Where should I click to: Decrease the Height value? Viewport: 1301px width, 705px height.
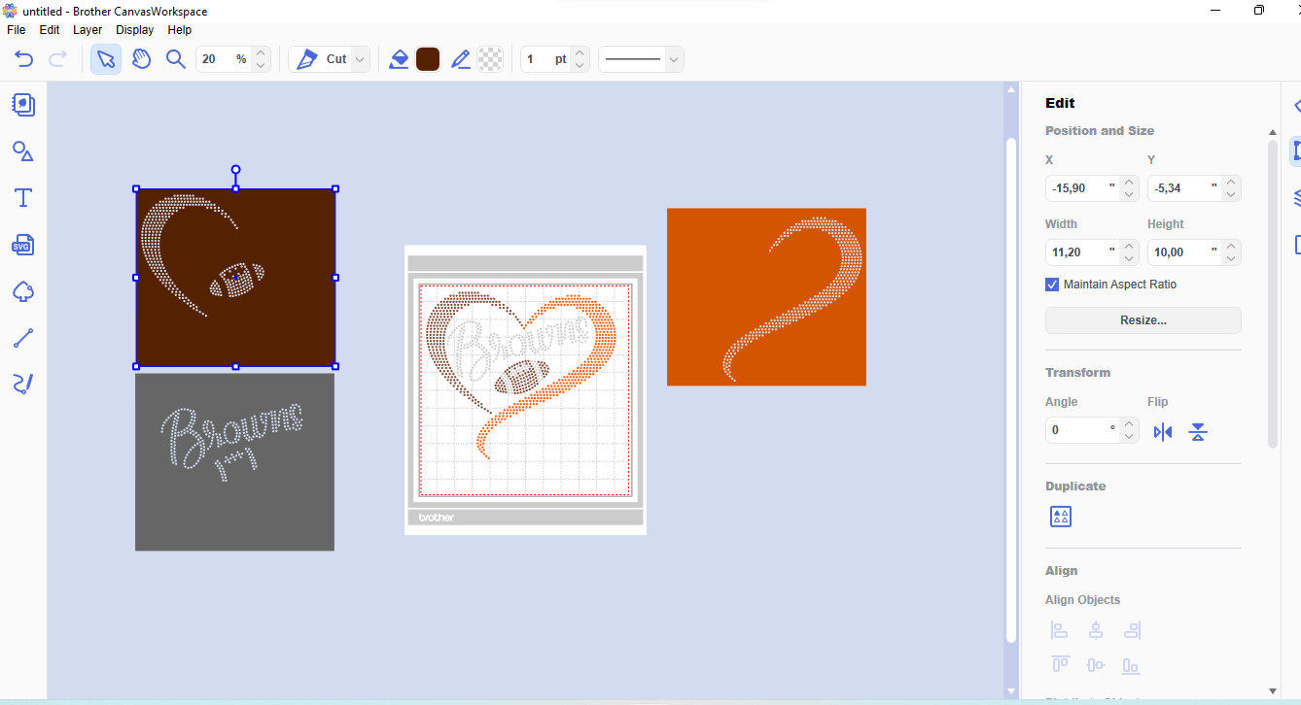pyautogui.click(x=1232, y=258)
